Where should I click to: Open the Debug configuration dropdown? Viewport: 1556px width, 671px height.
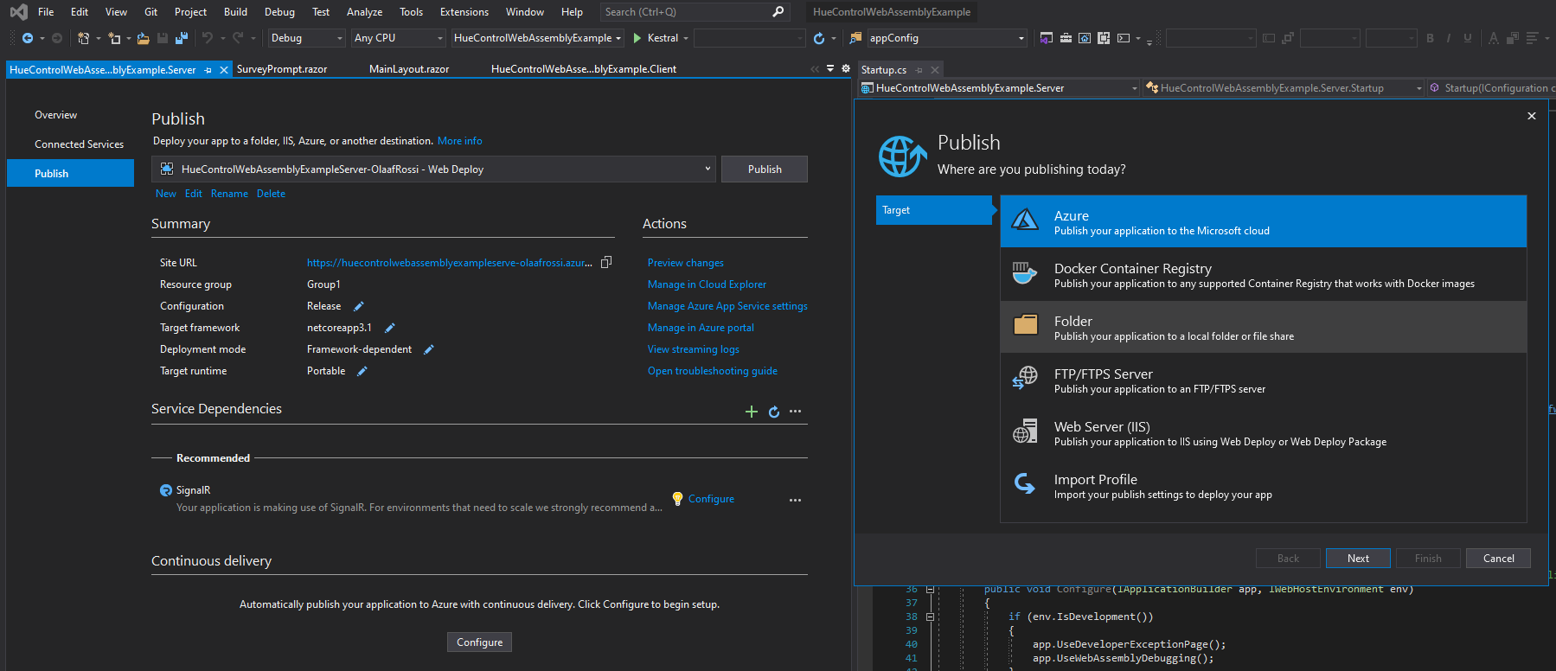[306, 38]
